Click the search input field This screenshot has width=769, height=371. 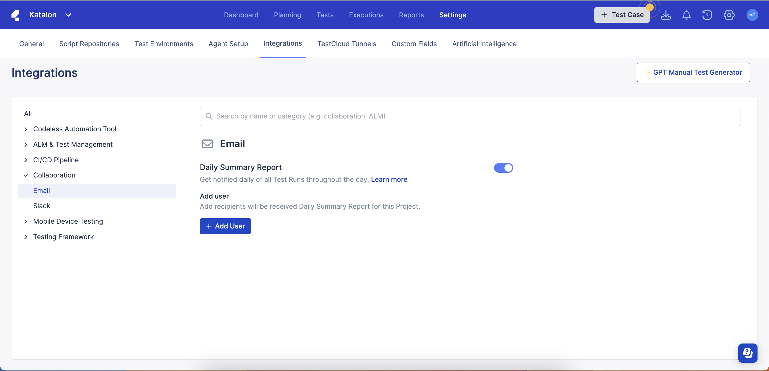tap(470, 116)
